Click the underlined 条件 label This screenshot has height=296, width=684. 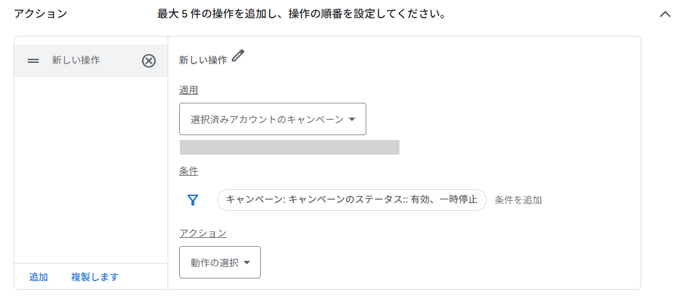tap(189, 171)
